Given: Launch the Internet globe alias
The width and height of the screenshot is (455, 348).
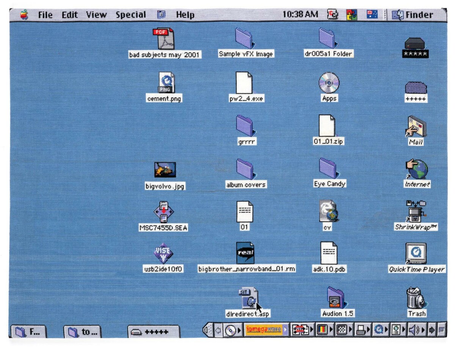Looking at the screenshot, I should pos(416,169).
